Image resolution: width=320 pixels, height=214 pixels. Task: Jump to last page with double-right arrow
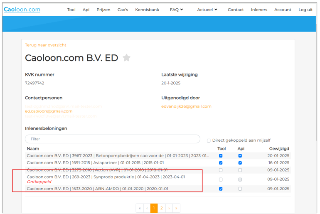pos(176,208)
